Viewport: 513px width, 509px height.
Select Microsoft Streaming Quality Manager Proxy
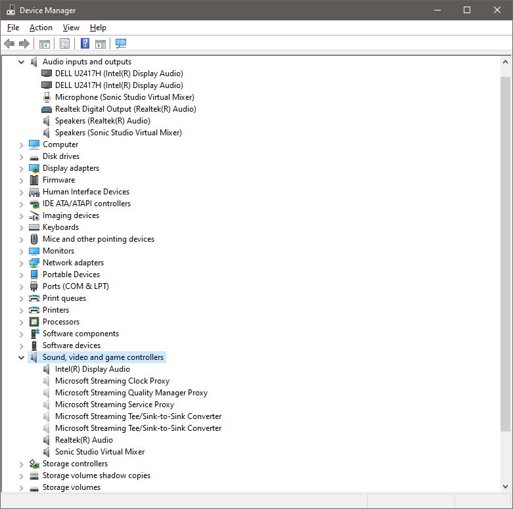click(x=131, y=393)
